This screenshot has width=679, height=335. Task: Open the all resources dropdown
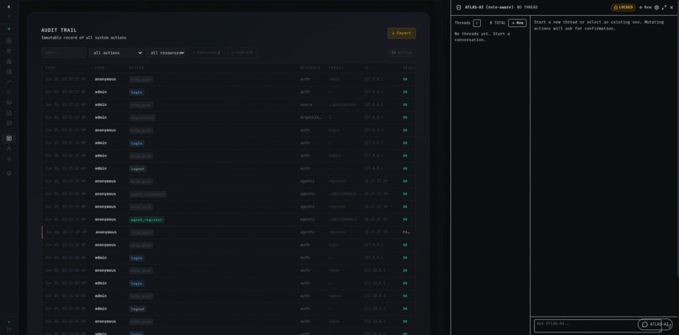tap(166, 53)
